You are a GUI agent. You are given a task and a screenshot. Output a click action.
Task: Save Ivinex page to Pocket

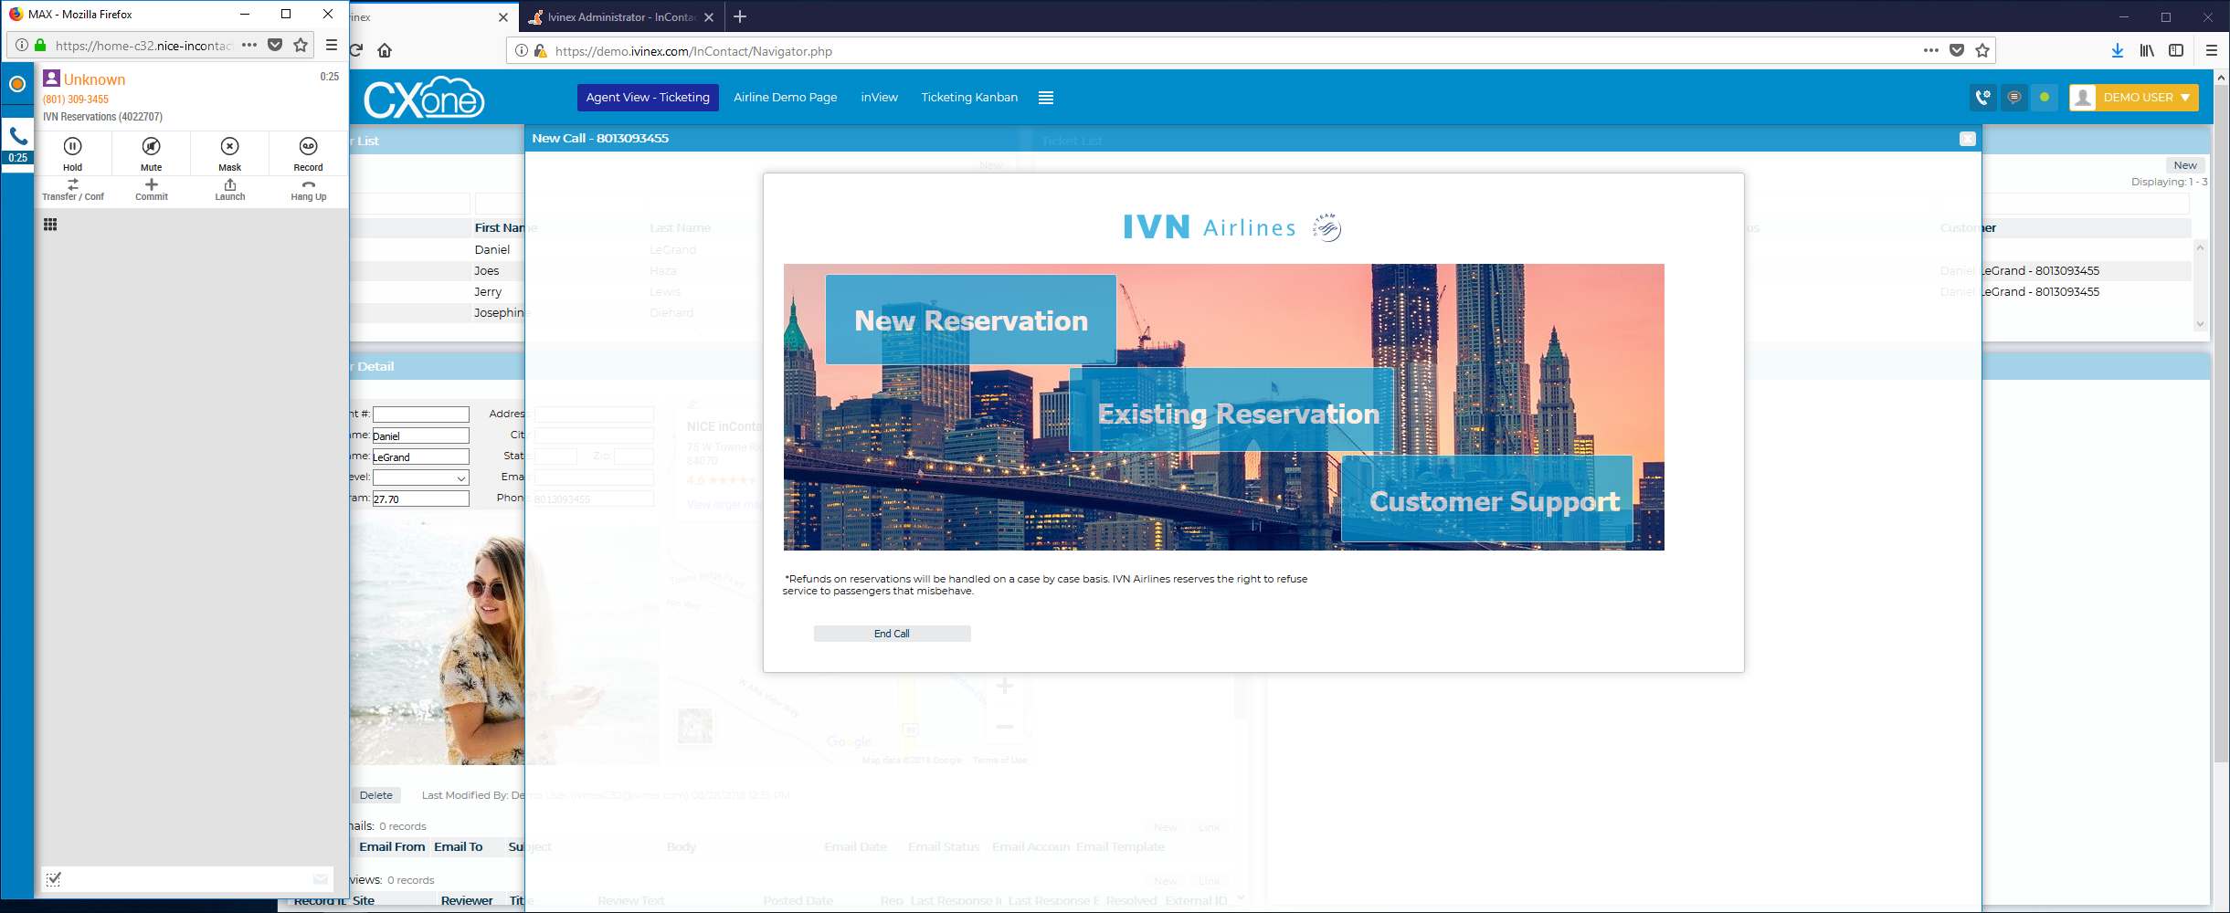pos(1957,50)
